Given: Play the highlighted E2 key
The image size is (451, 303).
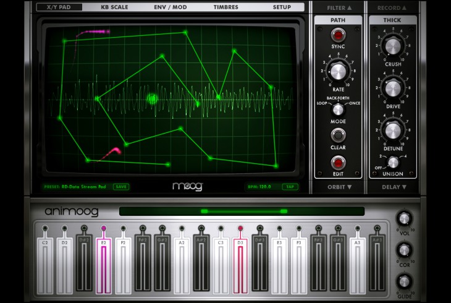Looking at the screenshot, I should point(104,265).
